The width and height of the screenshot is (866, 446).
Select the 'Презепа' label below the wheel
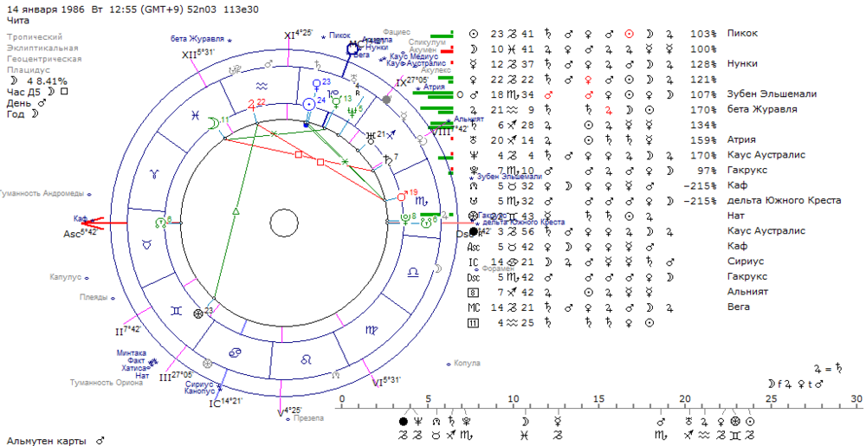click(308, 418)
